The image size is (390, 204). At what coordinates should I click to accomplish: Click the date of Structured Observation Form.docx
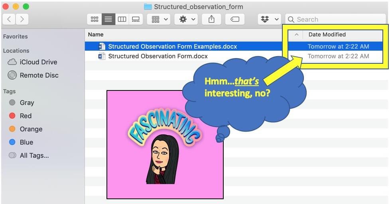coord(338,56)
